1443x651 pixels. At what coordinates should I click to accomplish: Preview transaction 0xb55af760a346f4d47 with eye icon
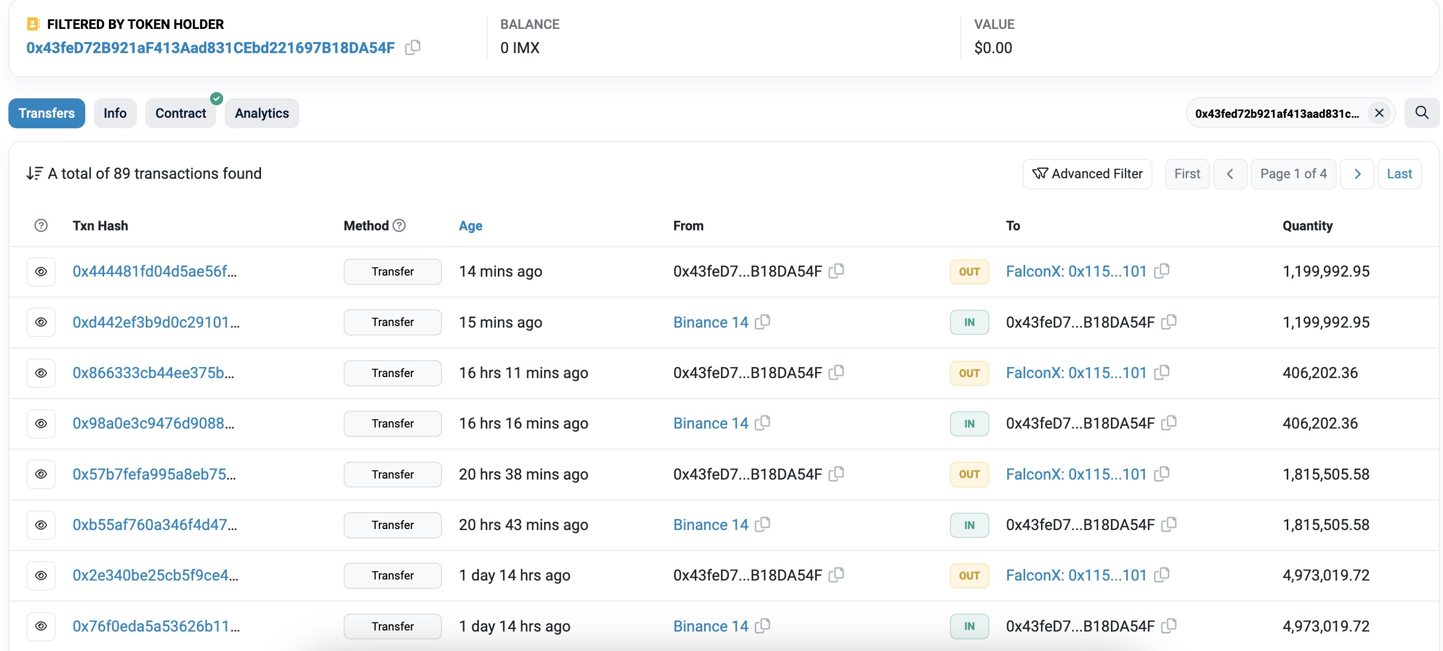[41, 525]
